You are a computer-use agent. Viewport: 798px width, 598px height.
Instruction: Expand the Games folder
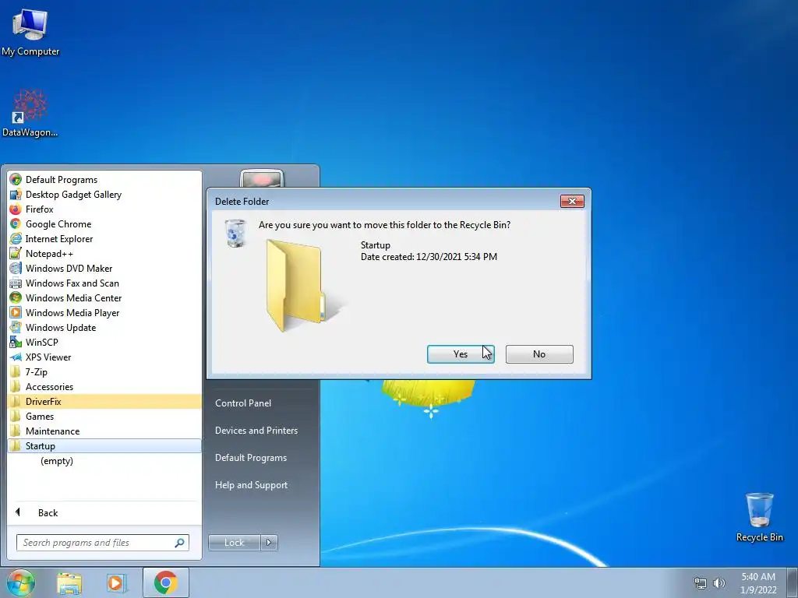(x=104, y=416)
